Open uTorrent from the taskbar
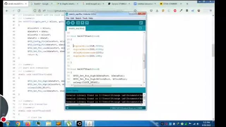This screenshot has width=226, height=127. [x=69, y=124]
